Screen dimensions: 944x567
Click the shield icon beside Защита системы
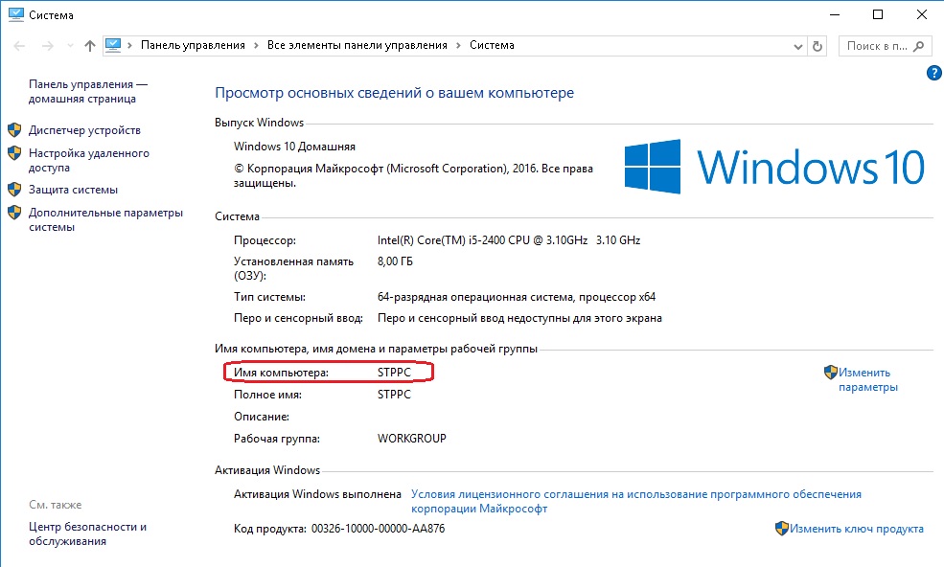coord(14,189)
